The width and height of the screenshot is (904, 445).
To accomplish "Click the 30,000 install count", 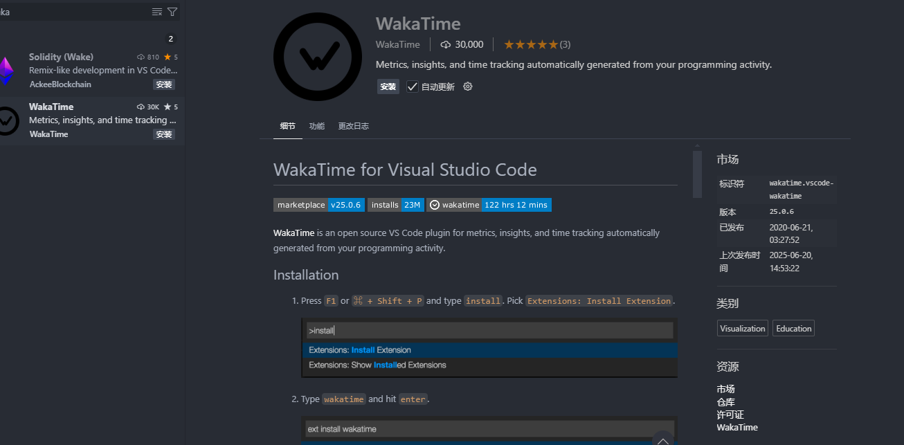I will (462, 44).
